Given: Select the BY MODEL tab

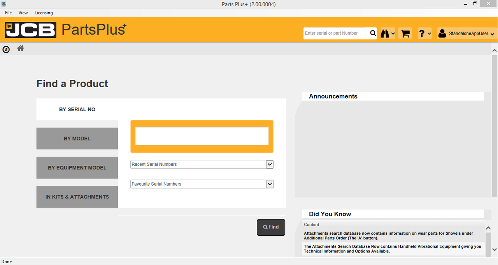Looking at the screenshot, I should click(x=77, y=139).
